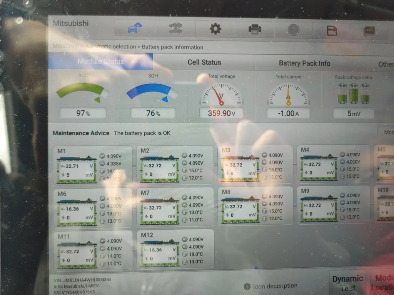Open the vehicle cloud diagnostics icon
394x295 pixels.
(135, 28)
